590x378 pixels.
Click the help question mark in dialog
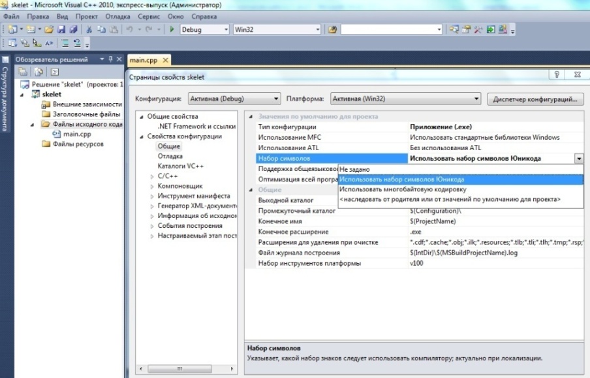[558, 76]
